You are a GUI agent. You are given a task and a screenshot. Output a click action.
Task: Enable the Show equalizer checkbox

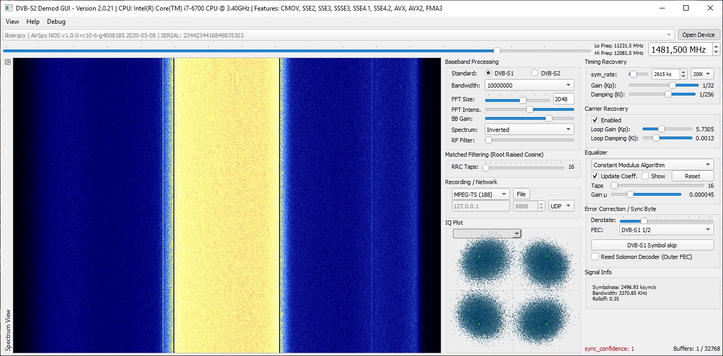coord(645,176)
